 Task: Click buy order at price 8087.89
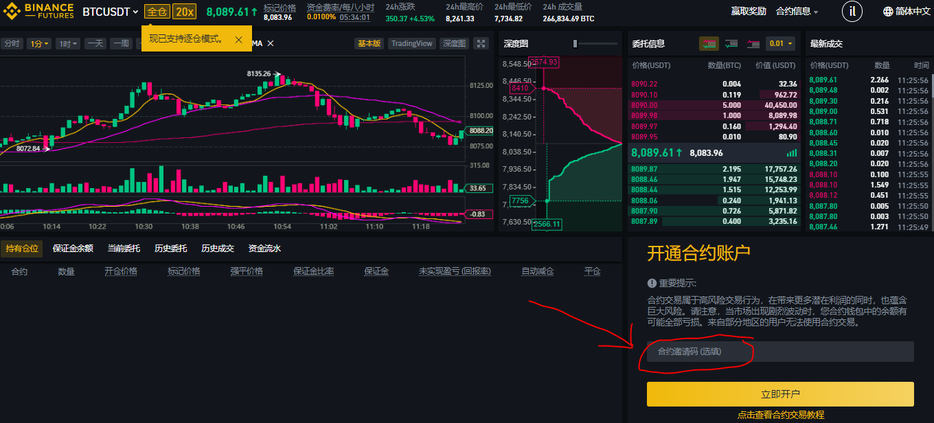(714, 221)
